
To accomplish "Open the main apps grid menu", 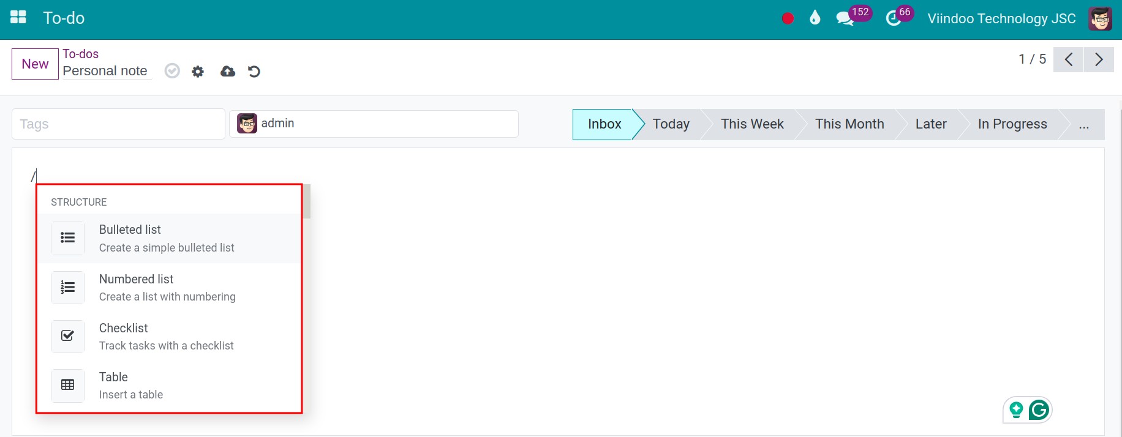I will pyautogui.click(x=18, y=17).
